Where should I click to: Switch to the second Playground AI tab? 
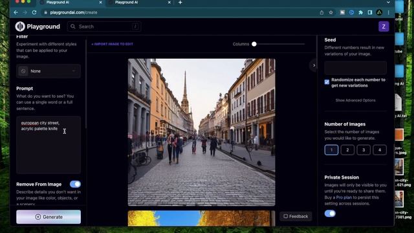pyautogui.click(x=140, y=3)
